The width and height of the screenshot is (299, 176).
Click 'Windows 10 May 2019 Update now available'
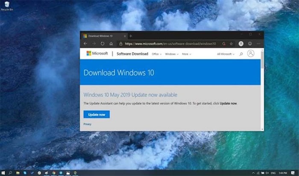[130, 95]
